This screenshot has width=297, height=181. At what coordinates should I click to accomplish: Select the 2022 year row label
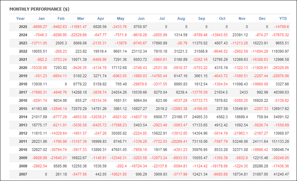pos(23,51)
